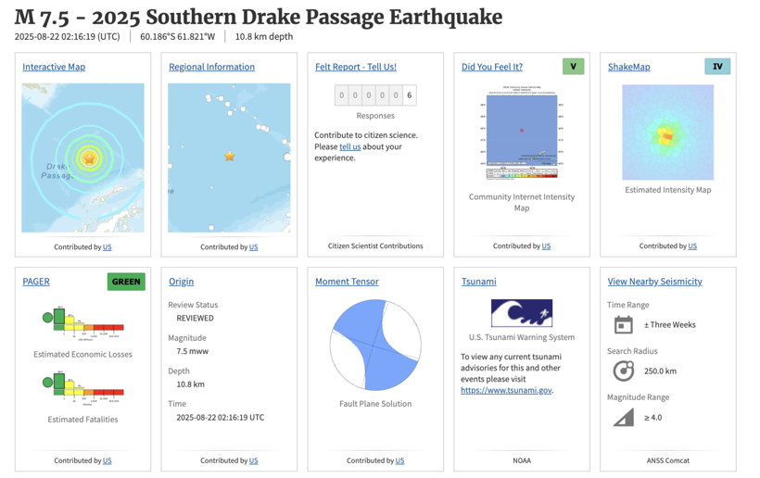Click the calendar Time Range icon
Image resolution: width=760 pixels, height=478 pixels.
(624, 324)
